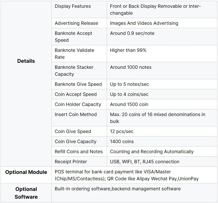Click the "Banknote Give Speed" label
218x203 pixels.
pyautogui.click(x=78, y=84)
